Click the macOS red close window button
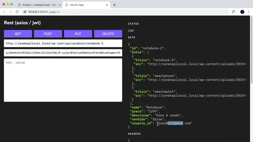 4,4
